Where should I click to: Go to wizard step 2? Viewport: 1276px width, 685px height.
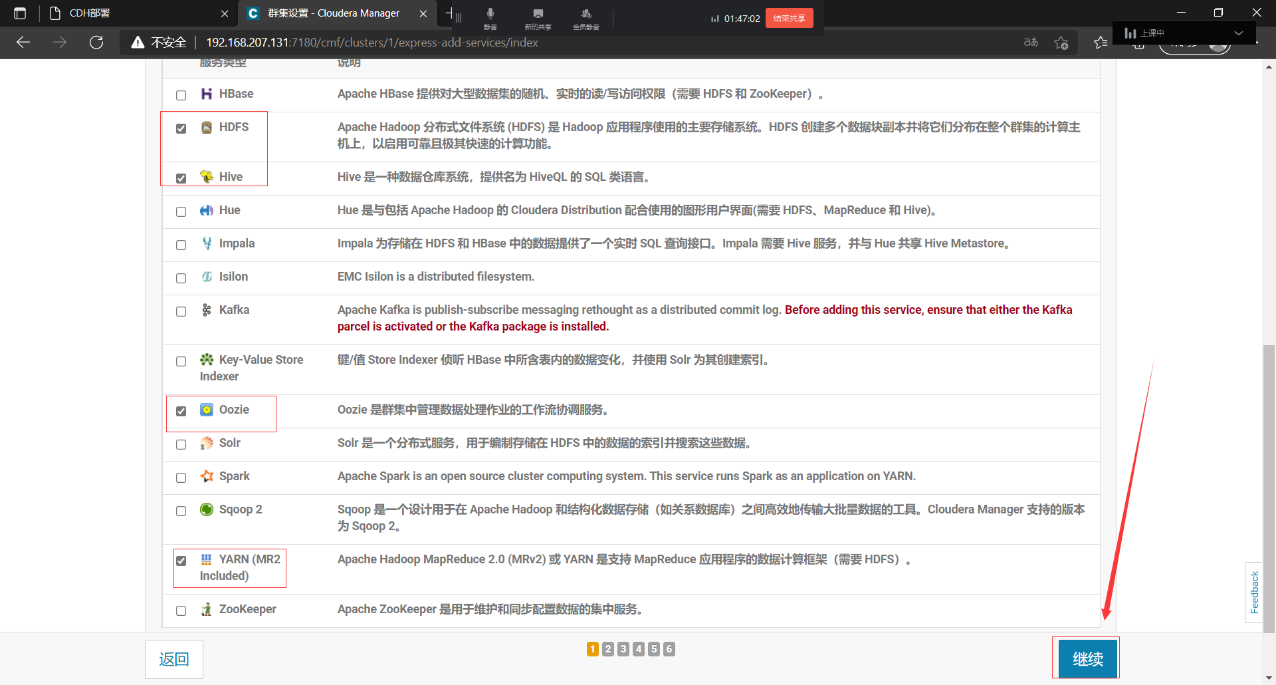[608, 649]
